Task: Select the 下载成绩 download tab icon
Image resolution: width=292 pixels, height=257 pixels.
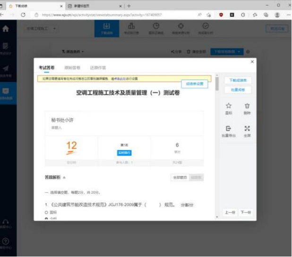Action: [x=106, y=26]
